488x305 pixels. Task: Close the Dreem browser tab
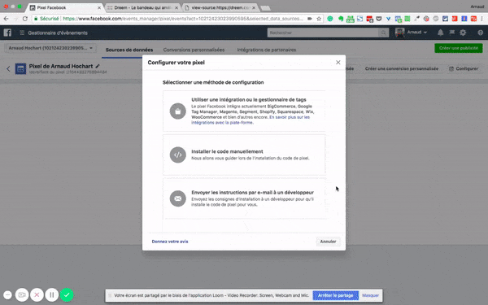click(x=176, y=8)
